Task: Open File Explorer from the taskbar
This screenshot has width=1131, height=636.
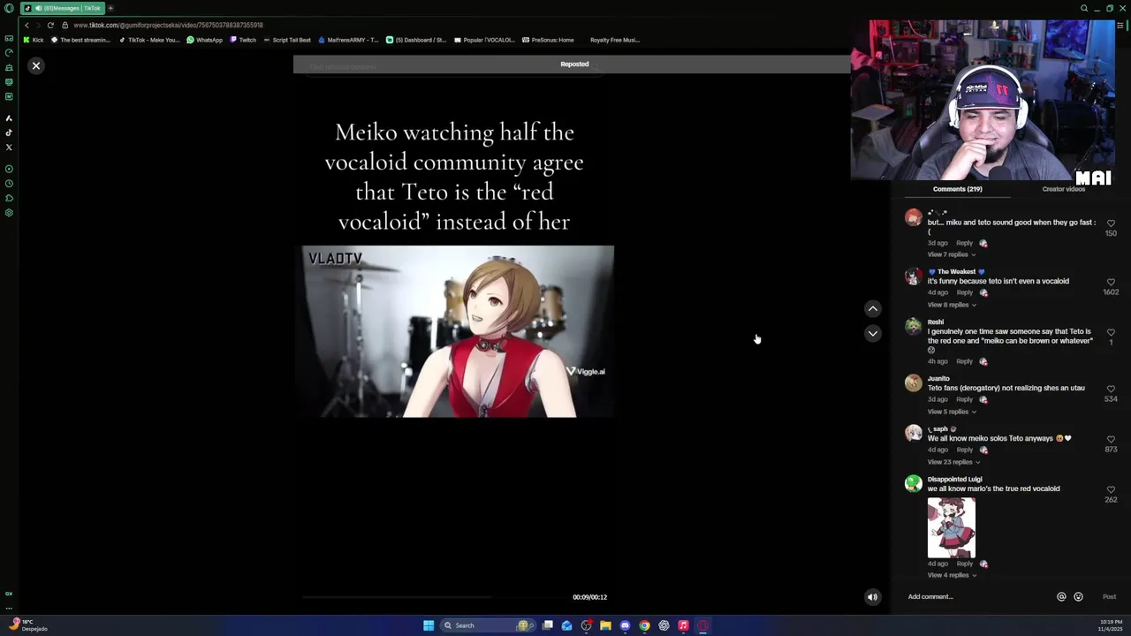Action: pyautogui.click(x=605, y=625)
